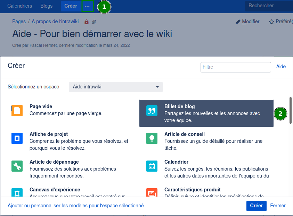Image resolution: width=293 pixels, height=216 pixels.
Task: Select the Article de conseil title text
Action: (185, 134)
